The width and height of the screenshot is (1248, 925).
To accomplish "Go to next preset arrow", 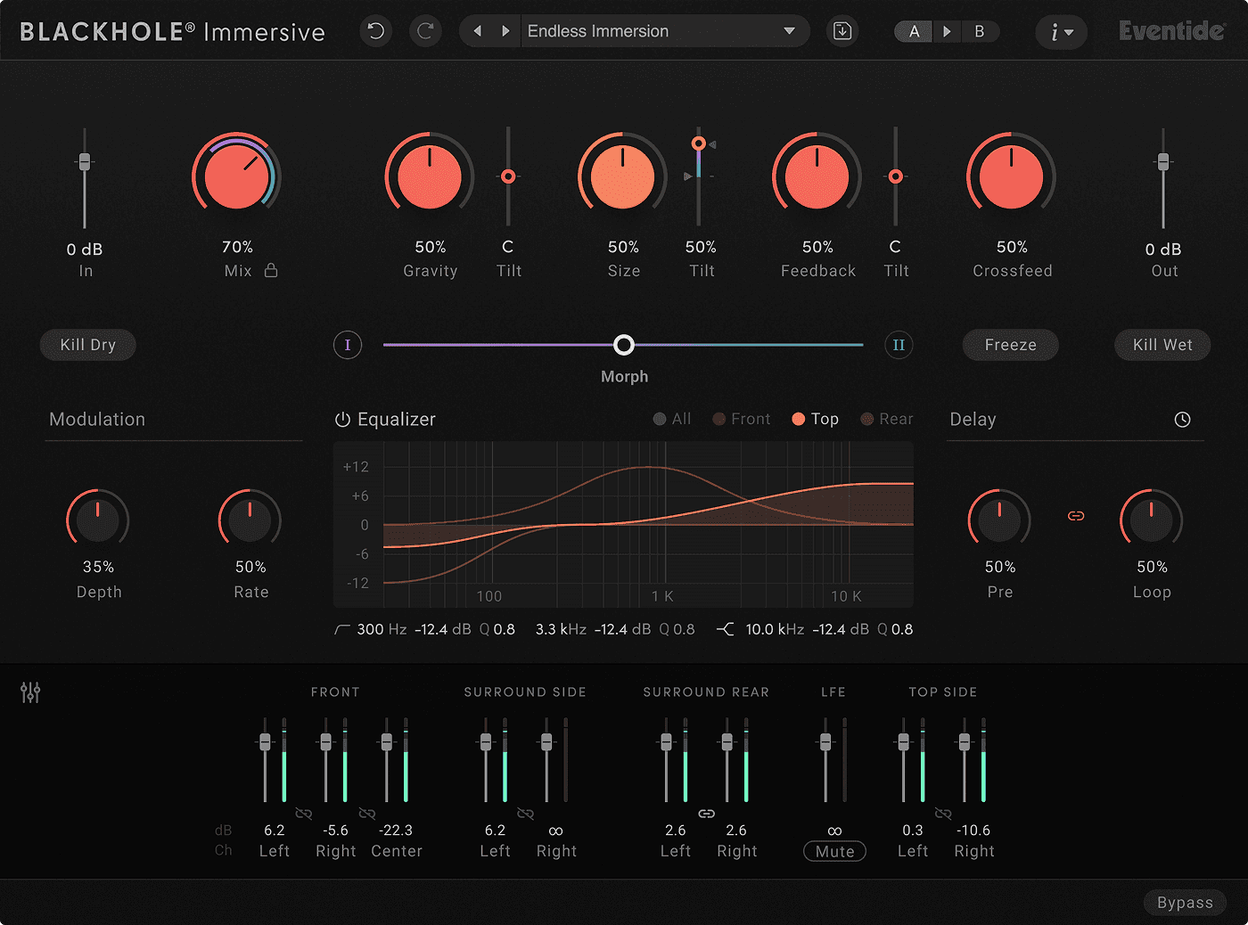I will click(x=505, y=31).
